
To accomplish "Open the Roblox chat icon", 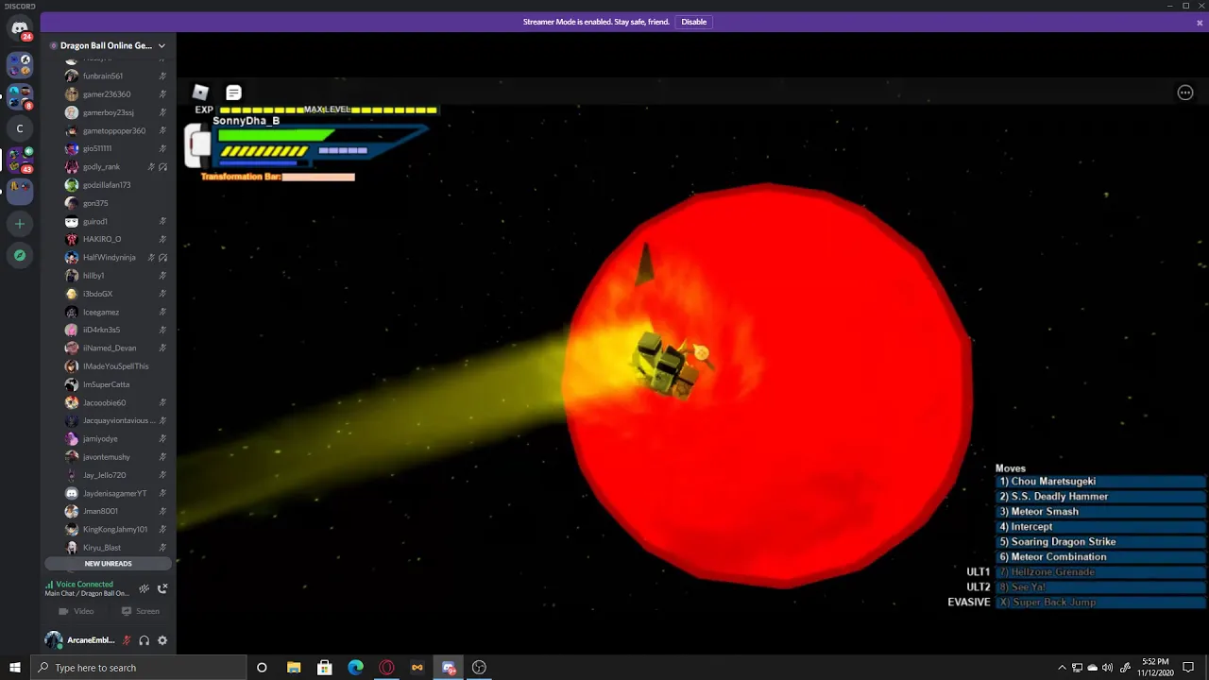I will [x=233, y=93].
